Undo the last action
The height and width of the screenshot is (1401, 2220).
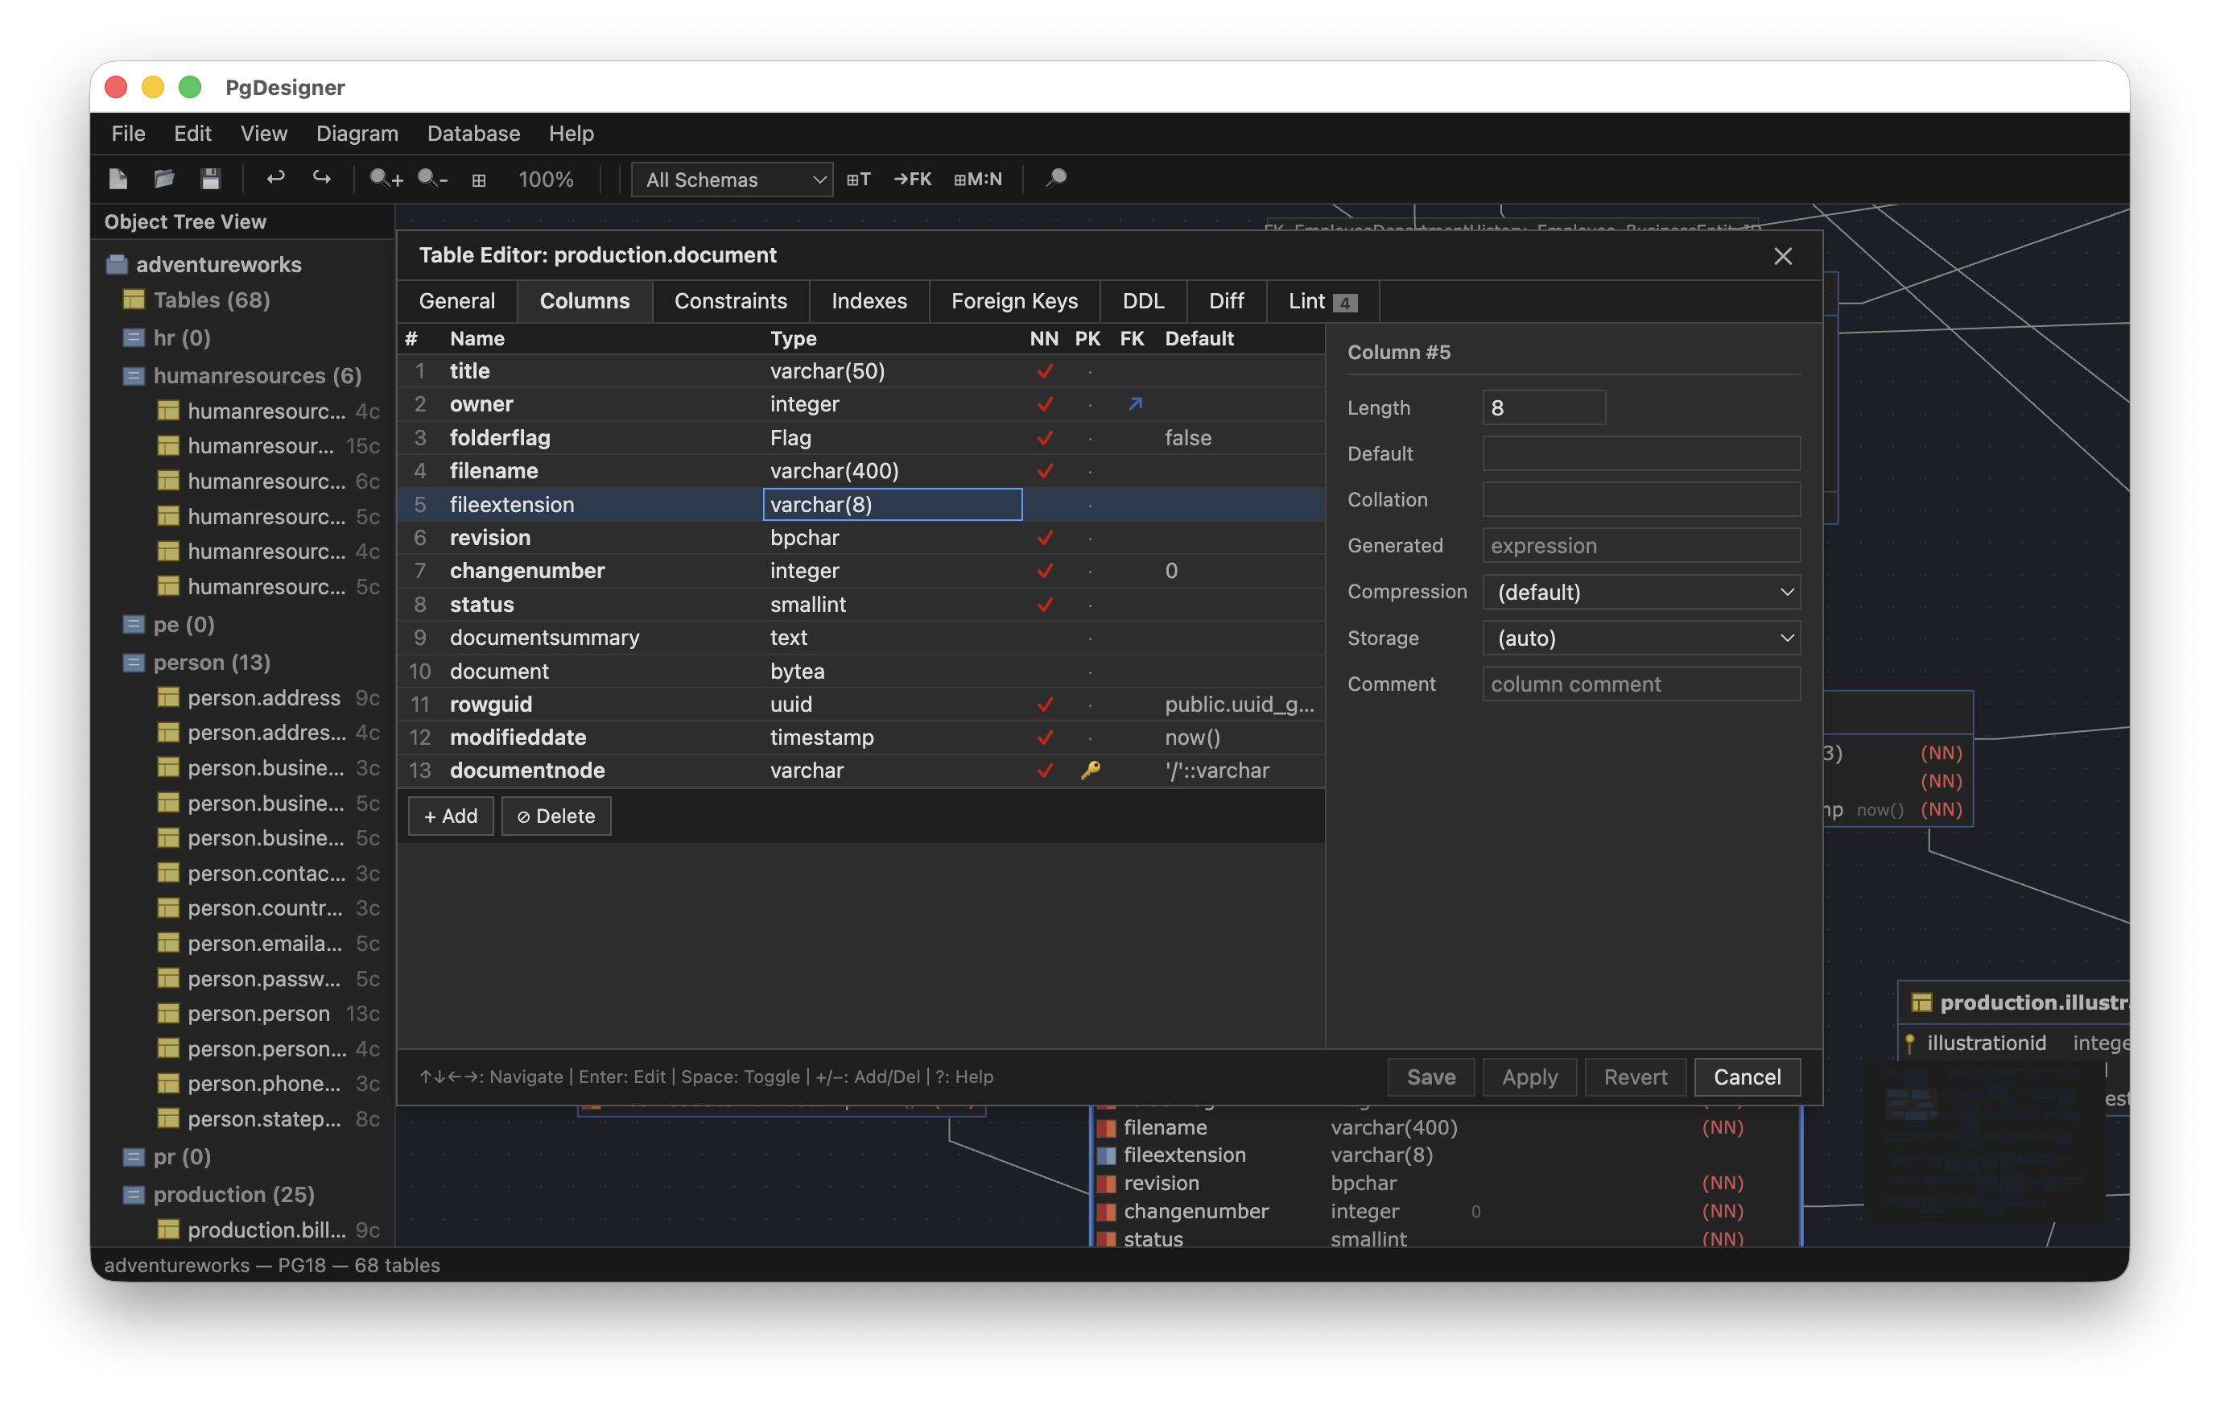tap(275, 178)
